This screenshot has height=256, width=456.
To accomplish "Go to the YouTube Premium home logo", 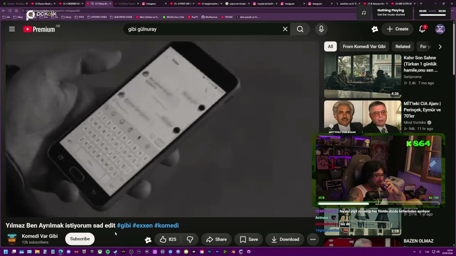I will tap(39, 29).
